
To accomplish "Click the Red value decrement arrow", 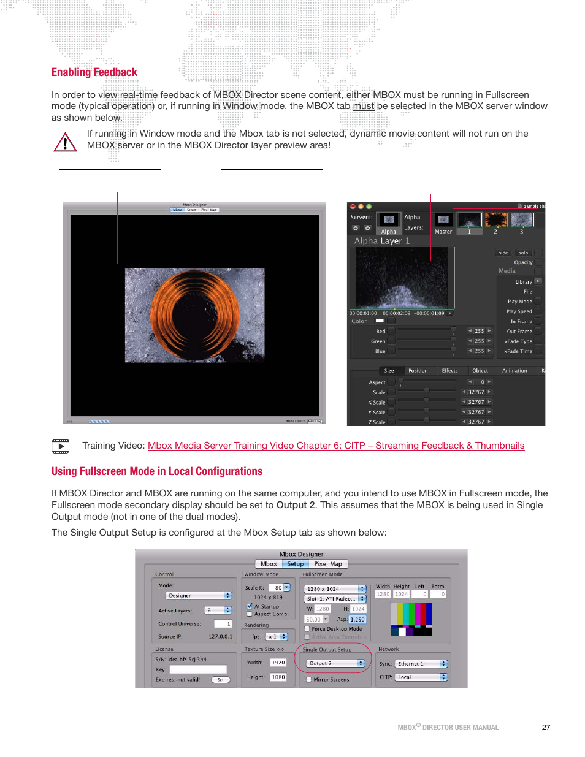I will (470, 331).
